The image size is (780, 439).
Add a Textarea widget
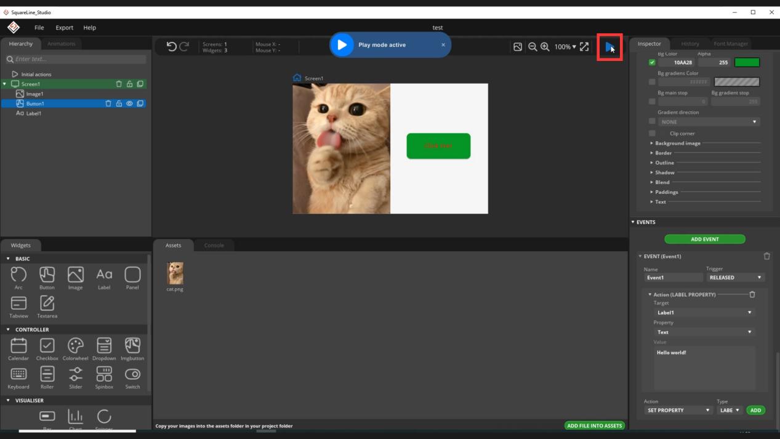[47, 307]
